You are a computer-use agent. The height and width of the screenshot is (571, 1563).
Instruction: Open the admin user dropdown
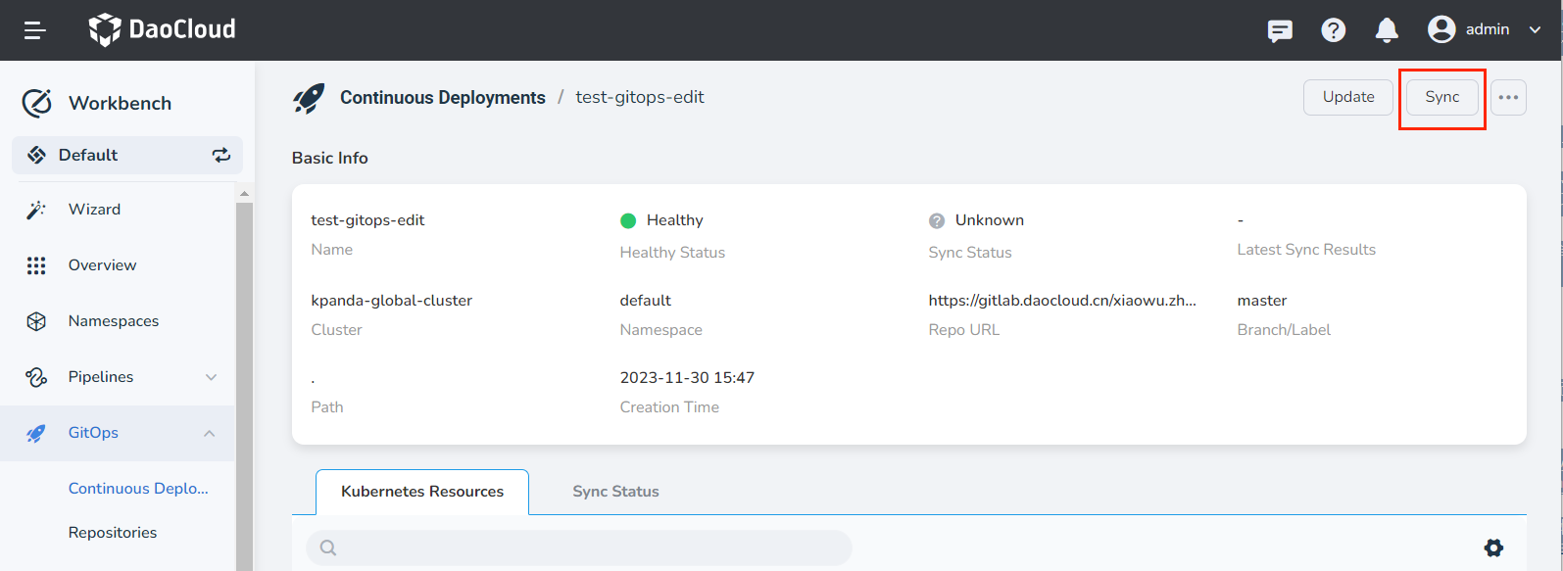pyautogui.click(x=1485, y=29)
